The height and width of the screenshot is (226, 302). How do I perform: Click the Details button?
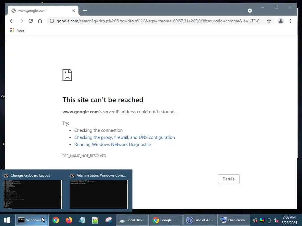tap(229, 179)
